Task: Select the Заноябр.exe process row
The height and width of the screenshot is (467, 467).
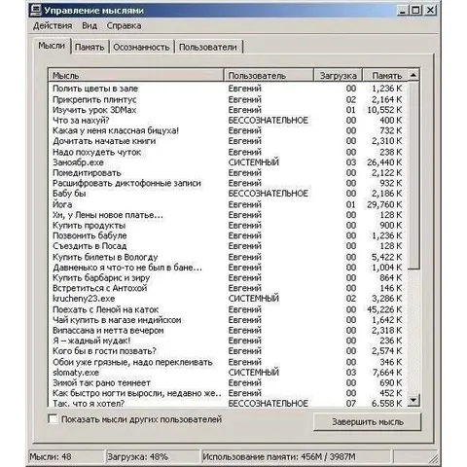Action: (227, 162)
